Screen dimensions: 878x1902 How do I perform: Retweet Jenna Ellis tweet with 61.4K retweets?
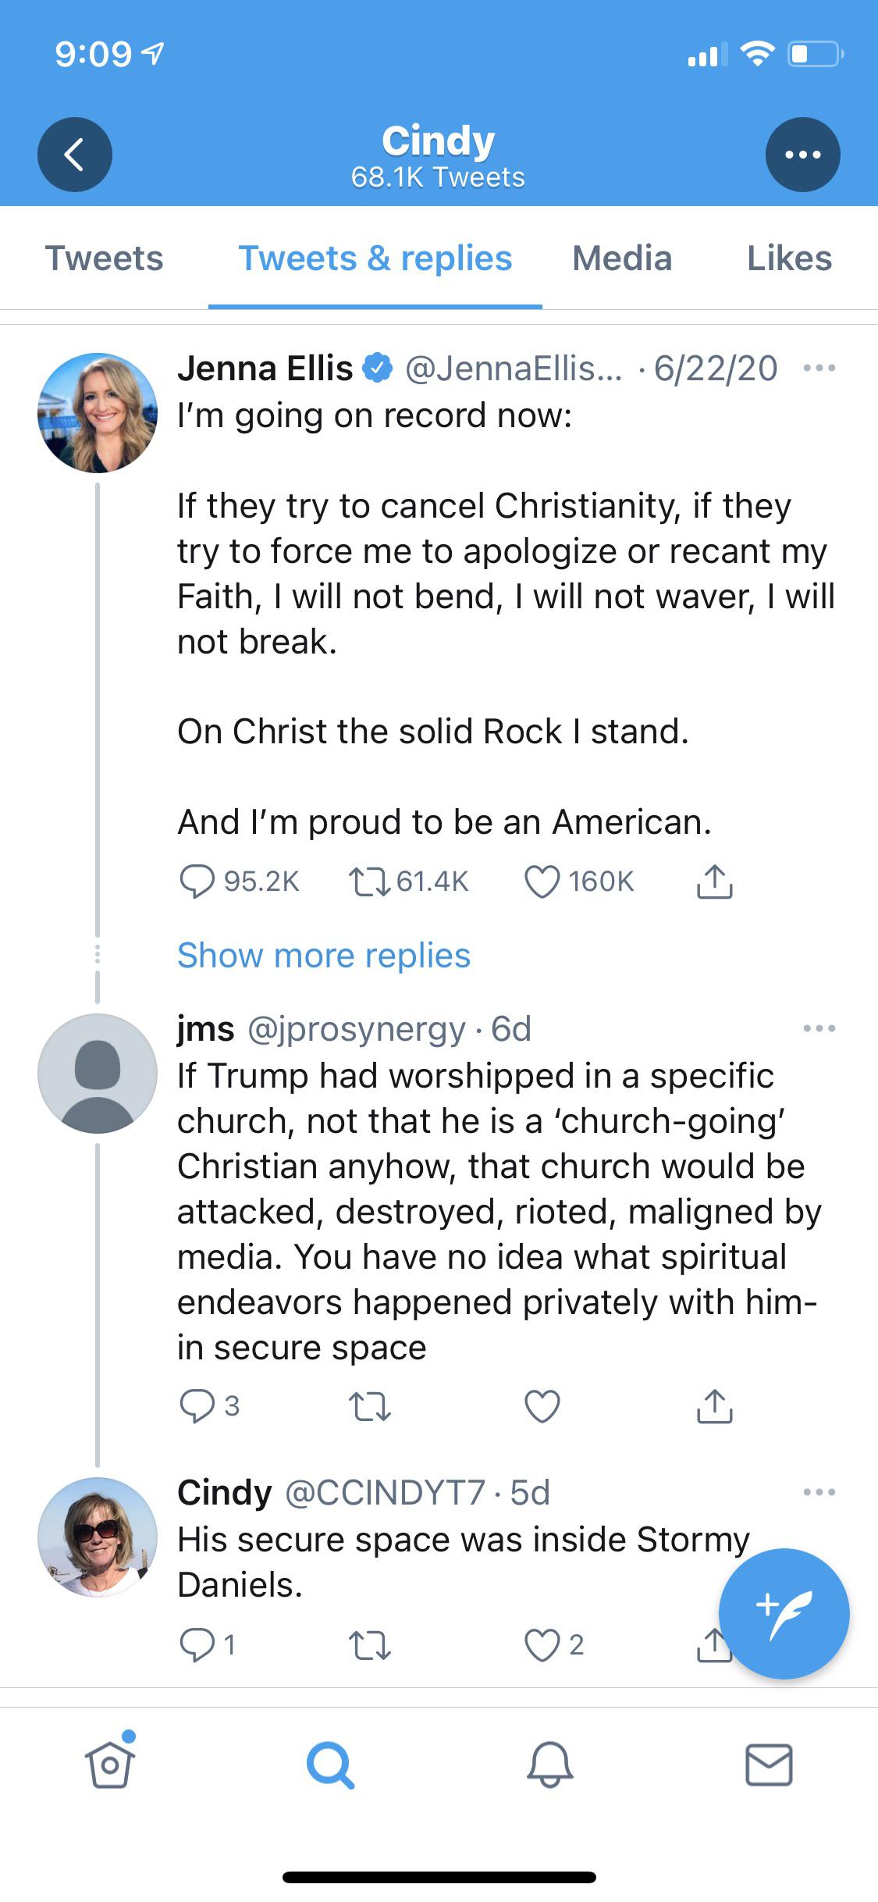coord(369,882)
